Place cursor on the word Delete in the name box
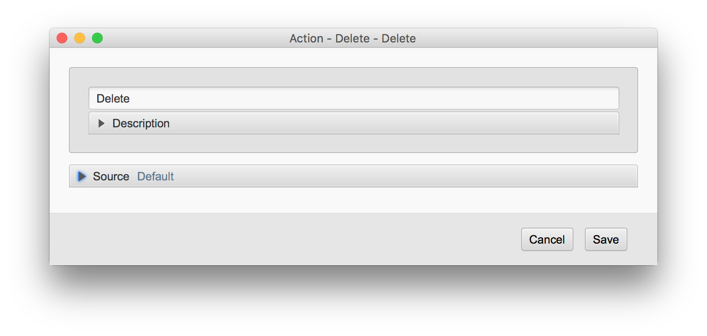 [x=113, y=99]
